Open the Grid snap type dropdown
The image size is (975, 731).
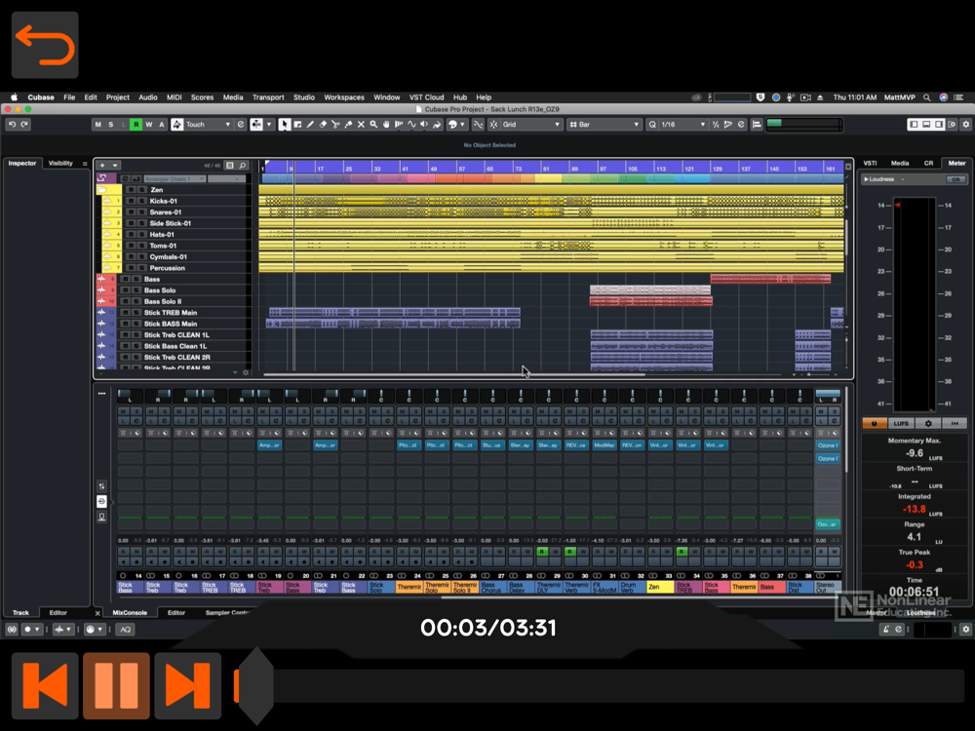[530, 125]
